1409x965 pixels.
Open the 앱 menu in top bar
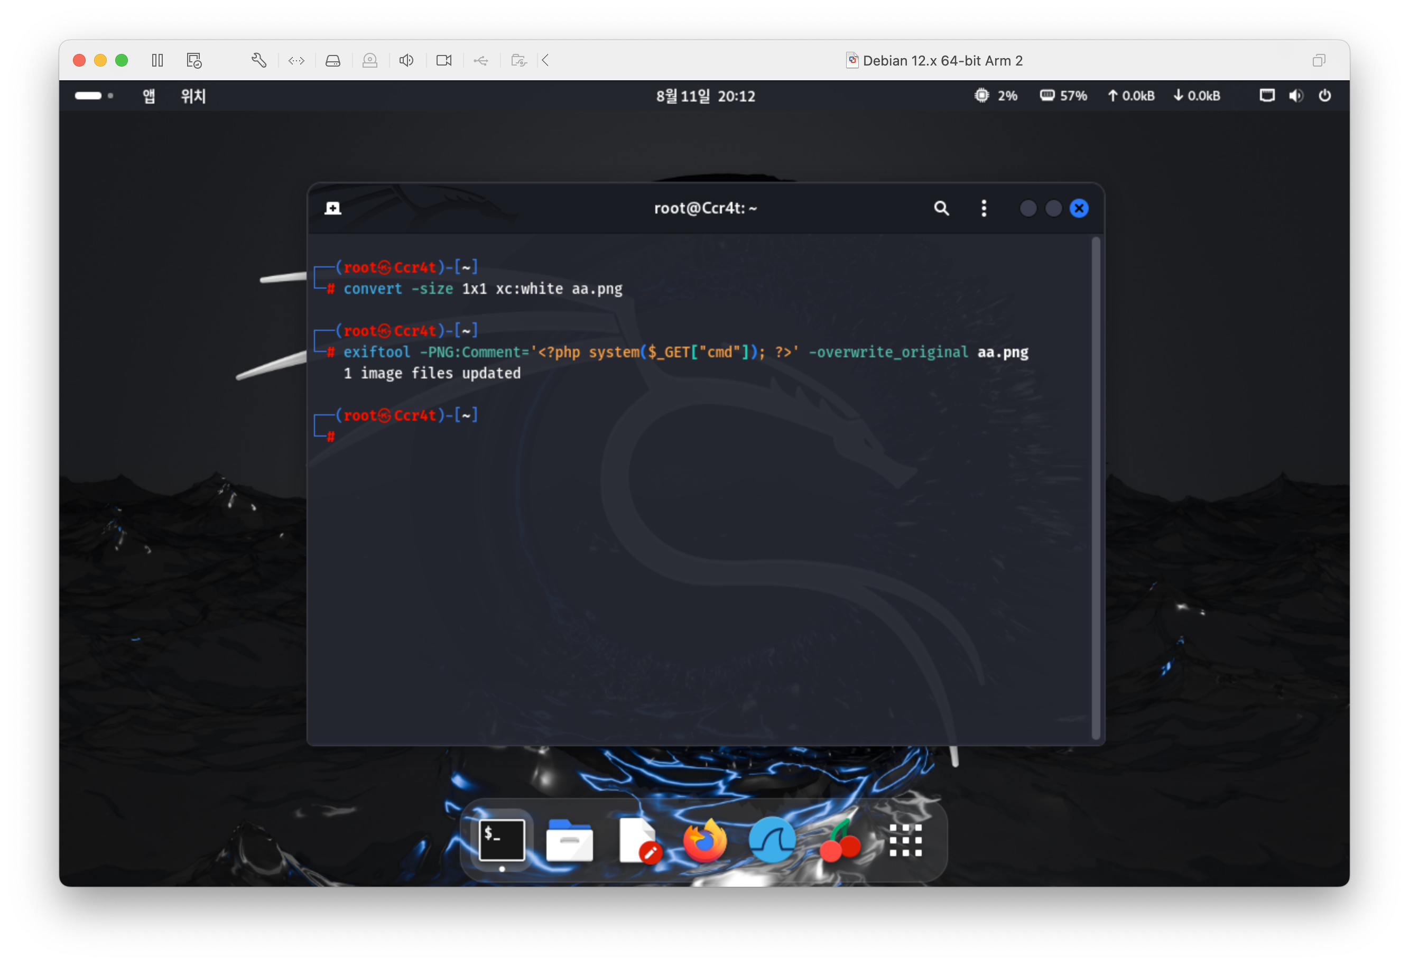(x=149, y=96)
